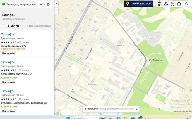Open the cookies link in the notice

[101, 109]
